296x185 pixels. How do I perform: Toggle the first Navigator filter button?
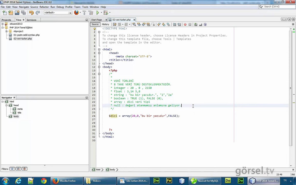tap(12, 169)
